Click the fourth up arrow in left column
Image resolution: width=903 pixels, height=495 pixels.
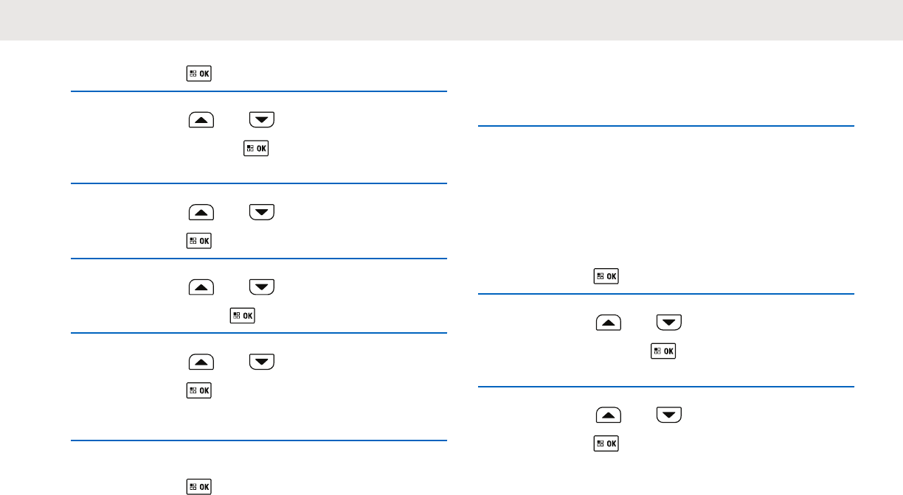coord(201,361)
